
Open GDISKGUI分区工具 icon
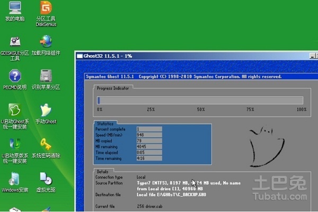click(15, 49)
